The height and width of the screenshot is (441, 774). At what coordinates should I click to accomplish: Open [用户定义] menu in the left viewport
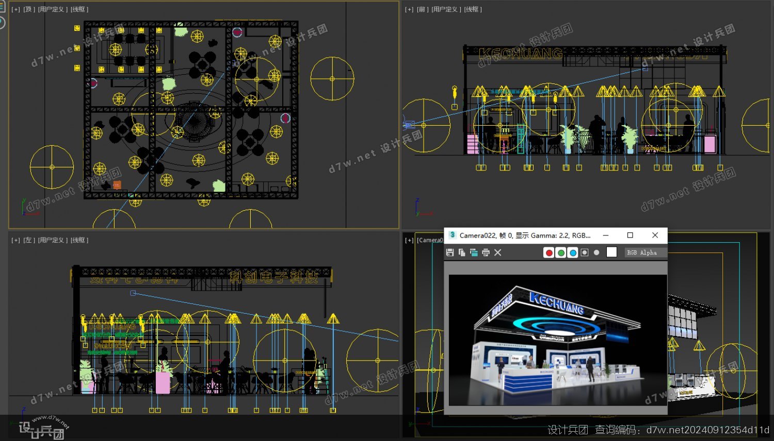point(53,240)
